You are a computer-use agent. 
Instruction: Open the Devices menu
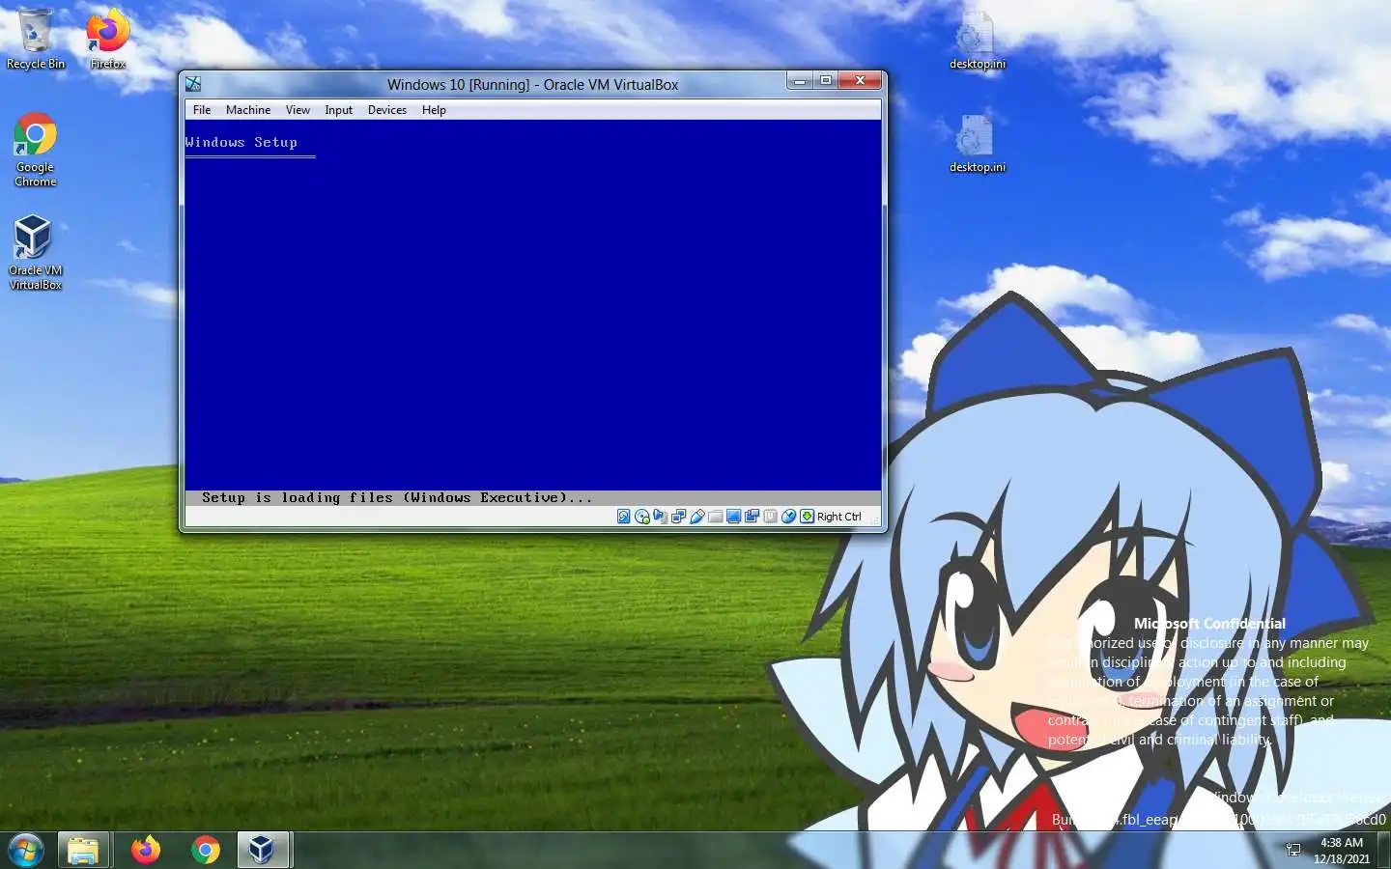pyautogui.click(x=387, y=110)
